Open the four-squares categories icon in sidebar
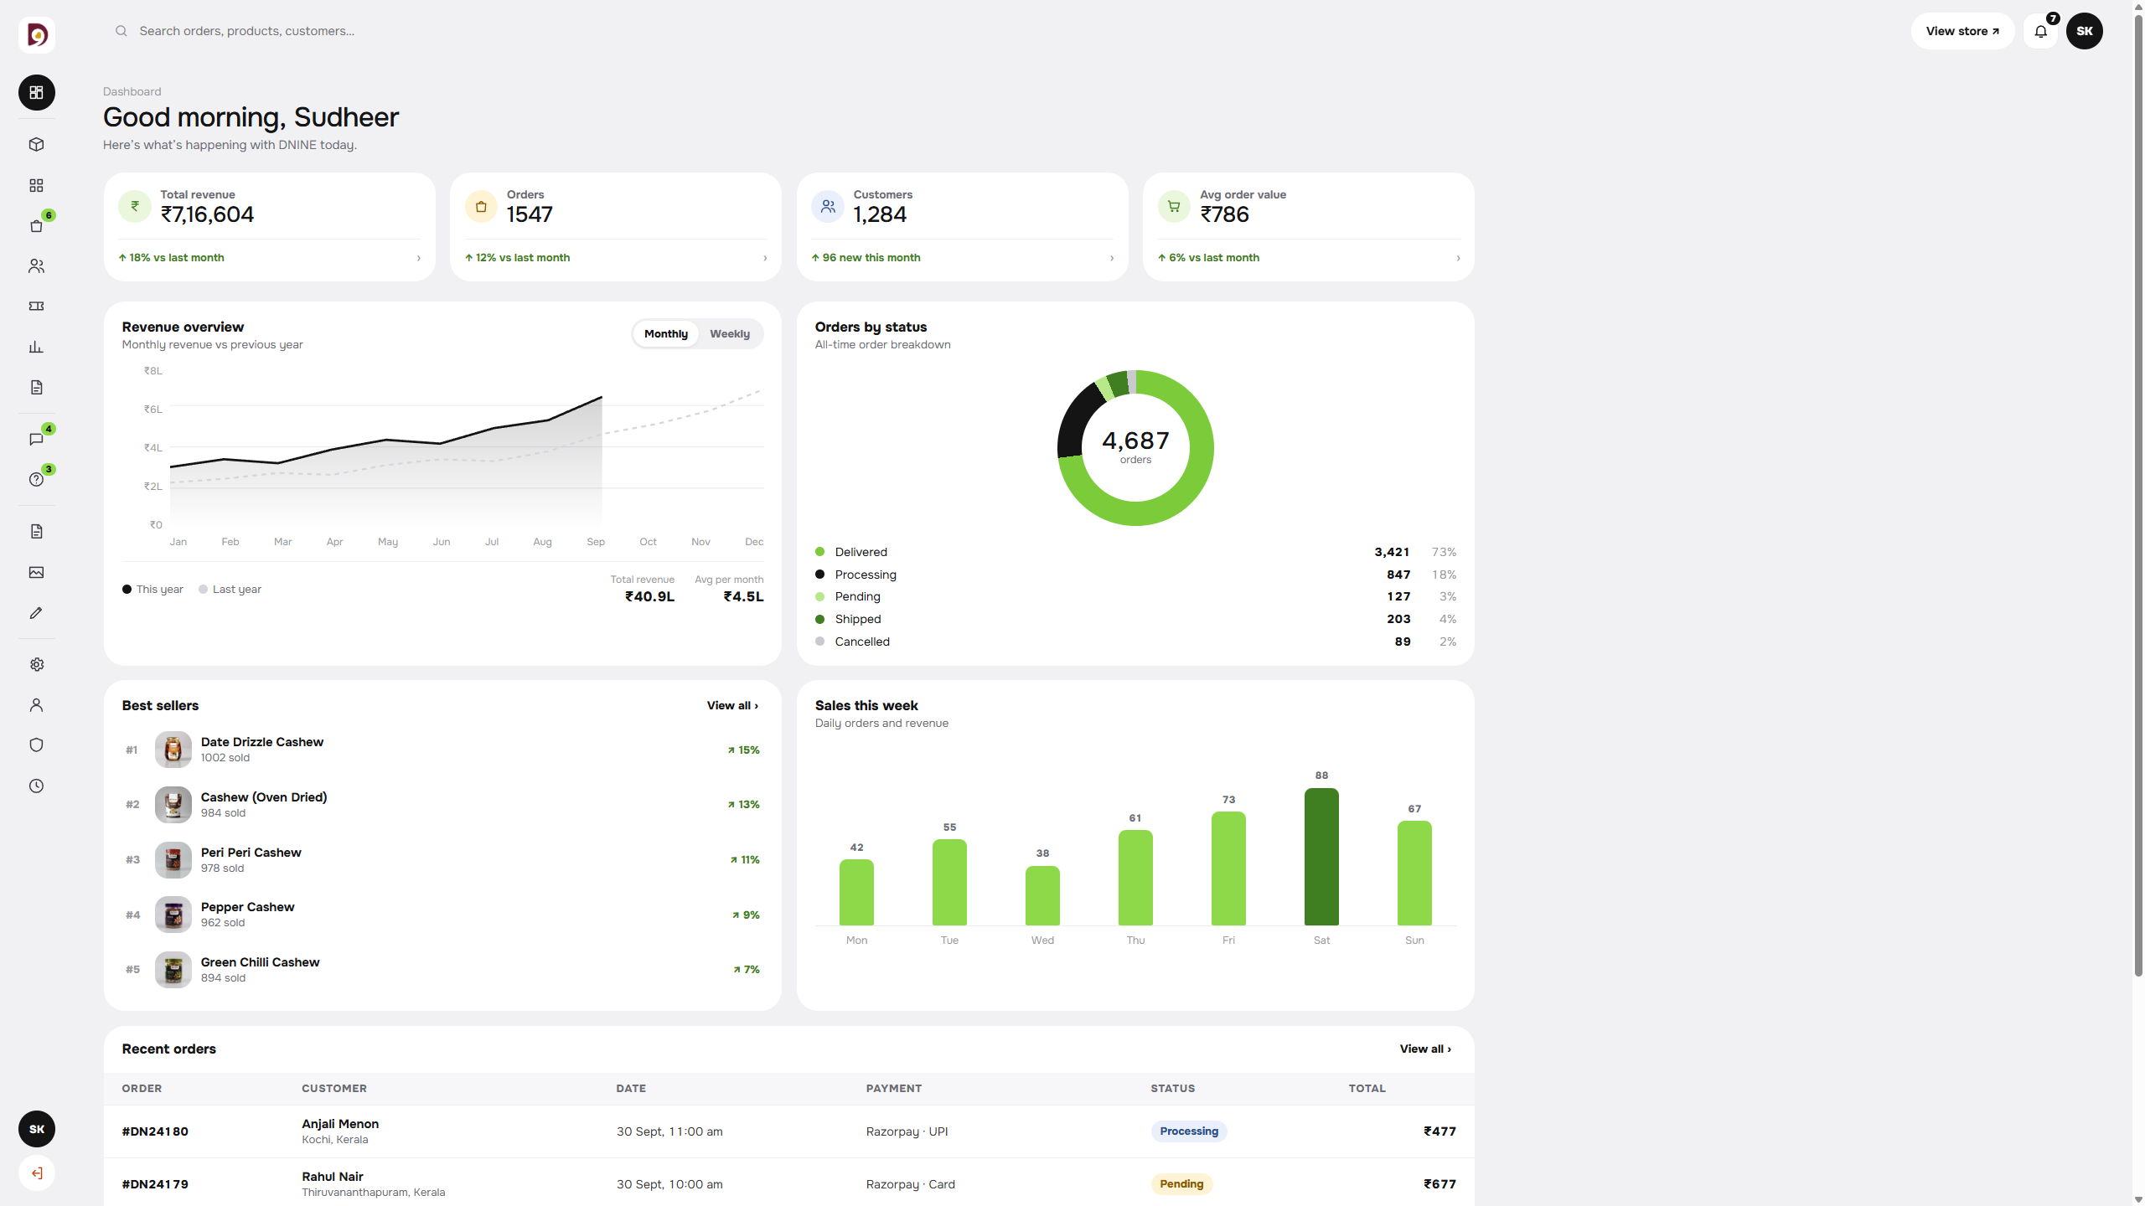 pyautogui.click(x=37, y=185)
